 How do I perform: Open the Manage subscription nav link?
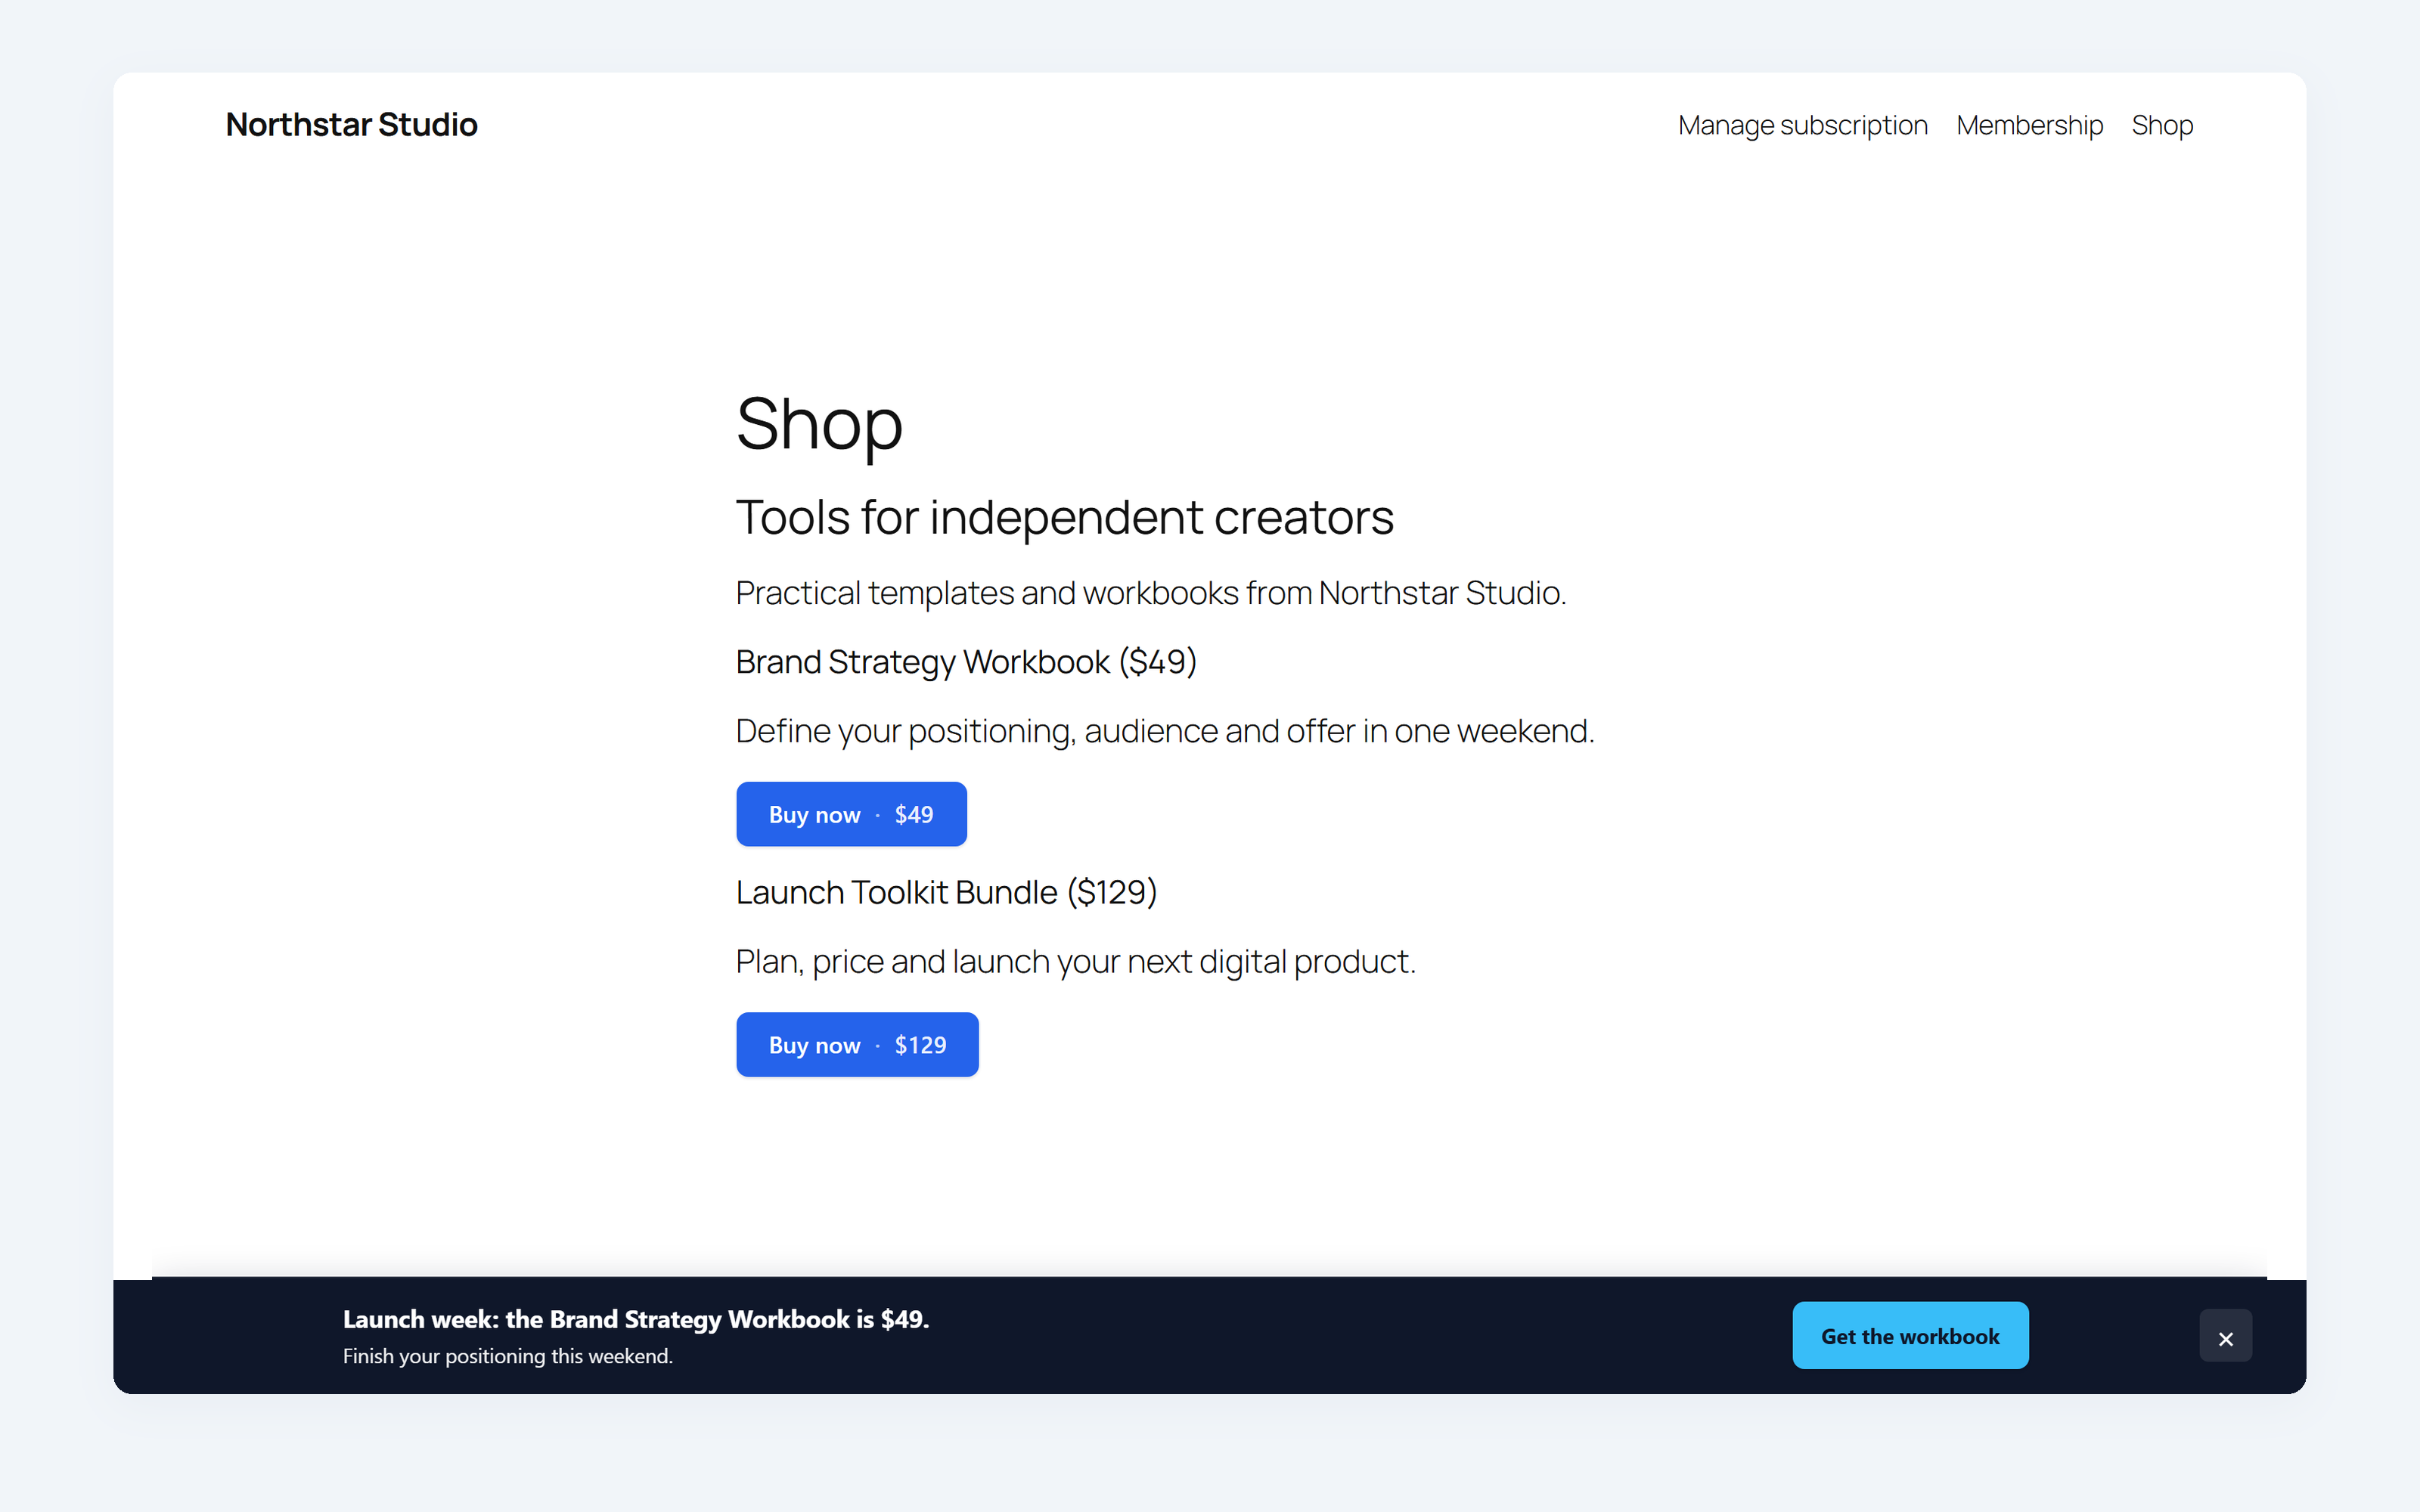1802,125
